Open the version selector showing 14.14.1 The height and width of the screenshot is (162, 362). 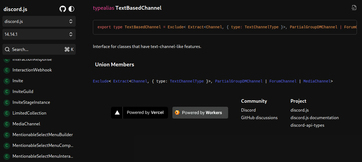tap(39, 34)
